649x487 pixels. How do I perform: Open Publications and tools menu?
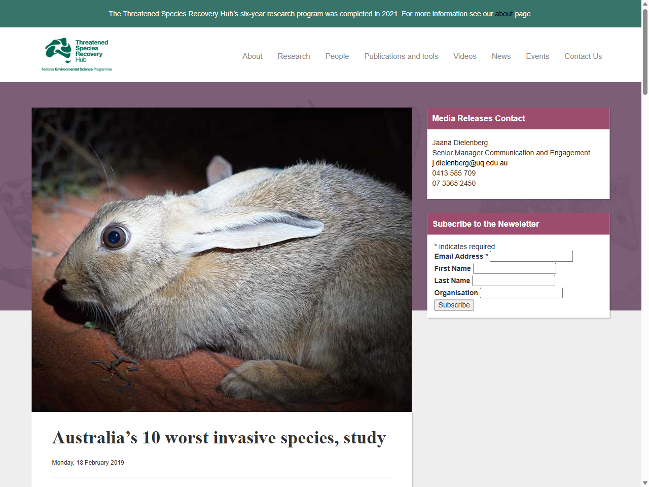tap(401, 56)
